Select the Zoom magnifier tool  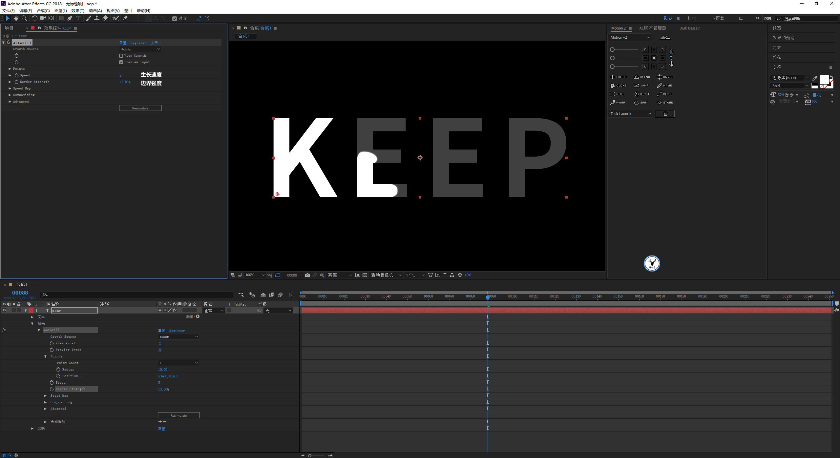[x=24, y=18]
